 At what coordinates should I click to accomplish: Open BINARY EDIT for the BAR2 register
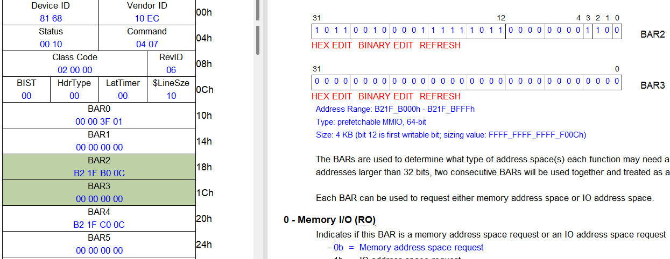(x=386, y=46)
